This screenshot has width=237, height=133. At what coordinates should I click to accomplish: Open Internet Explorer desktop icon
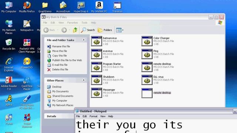9,65
